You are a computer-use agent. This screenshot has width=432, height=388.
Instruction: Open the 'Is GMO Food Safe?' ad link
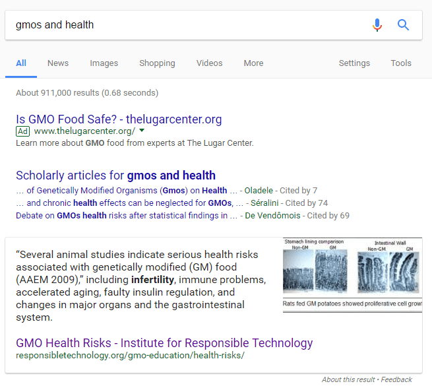(x=119, y=119)
